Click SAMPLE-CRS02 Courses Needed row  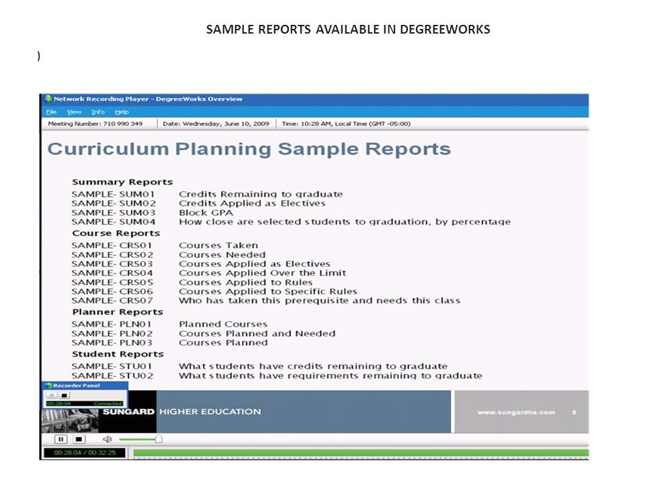click(x=168, y=255)
